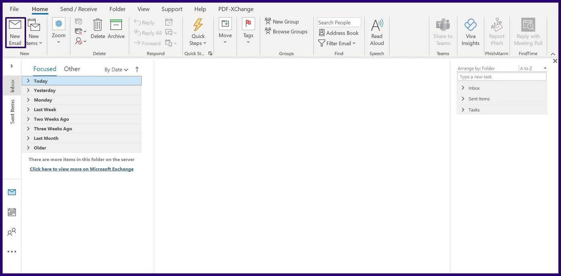This screenshot has height=276, width=561.
Task: Switch to the Calendar view icon
Action: 12,212
